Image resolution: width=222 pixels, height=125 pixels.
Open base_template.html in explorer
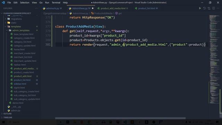(24, 34)
